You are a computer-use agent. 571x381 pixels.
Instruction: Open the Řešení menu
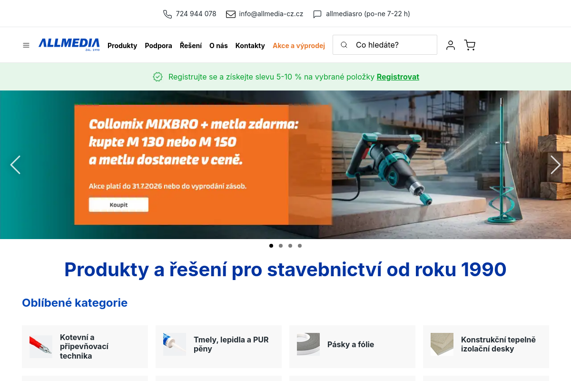(x=191, y=46)
